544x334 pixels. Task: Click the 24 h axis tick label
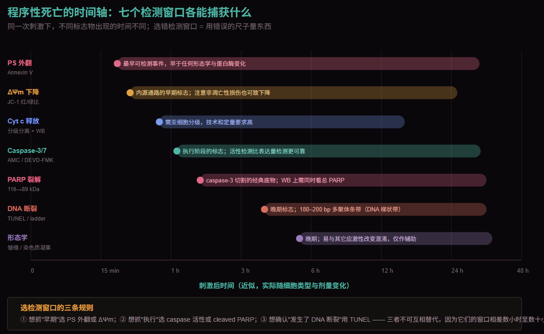pos(457,270)
